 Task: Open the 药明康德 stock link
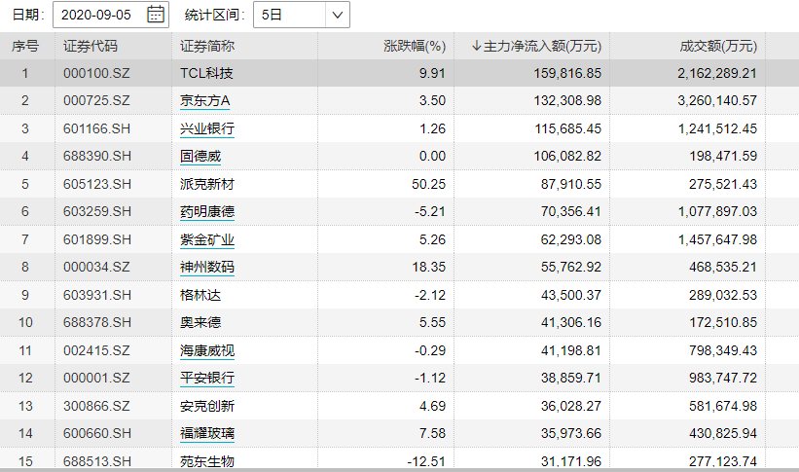tap(207, 211)
